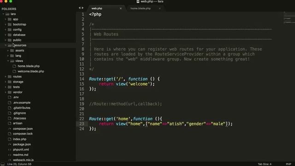Click the .env file icon
295x166 pixels.
point(10,97)
